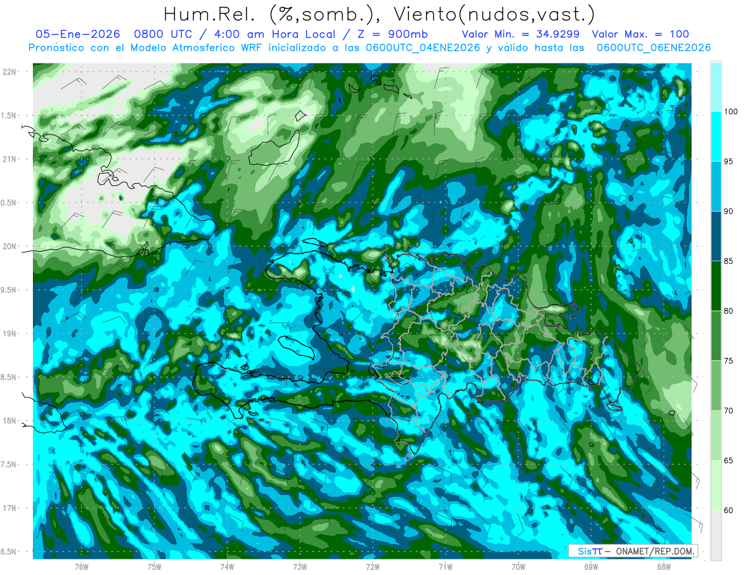
Task: Click the '20N' latitude label
Action: (x=9, y=246)
